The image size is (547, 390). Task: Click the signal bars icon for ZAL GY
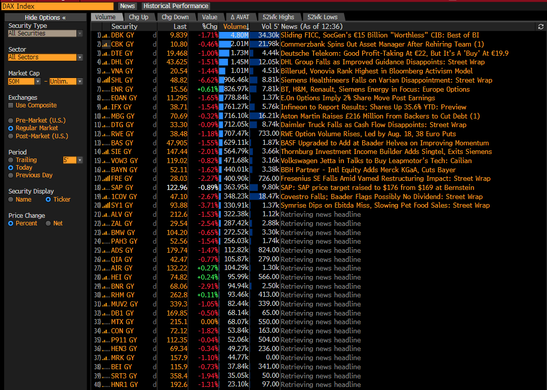(106, 223)
